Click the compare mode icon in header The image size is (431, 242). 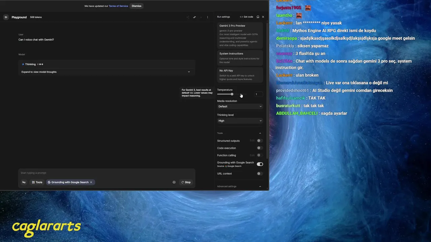coord(194,17)
